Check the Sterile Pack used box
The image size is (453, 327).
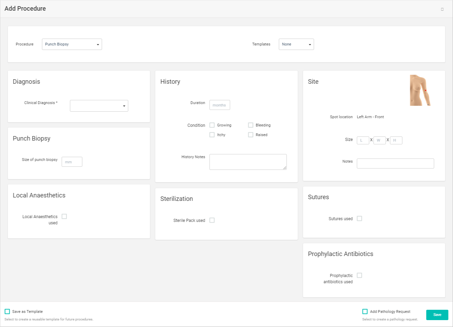click(212, 220)
